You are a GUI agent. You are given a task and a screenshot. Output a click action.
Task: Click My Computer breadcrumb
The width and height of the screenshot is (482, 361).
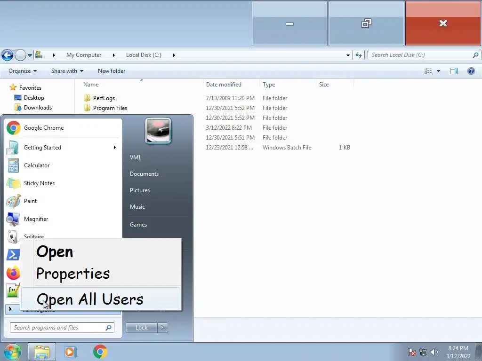point(84,55)
